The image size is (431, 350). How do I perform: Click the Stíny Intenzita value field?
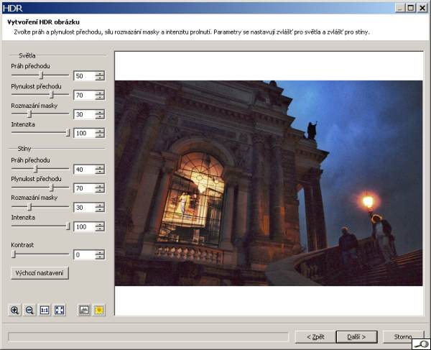[83, 226]
